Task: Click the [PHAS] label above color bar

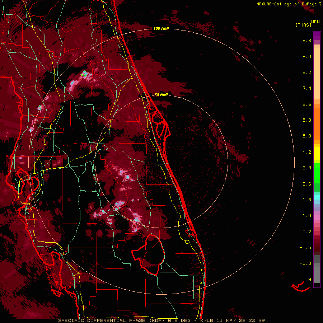Action: [x=303, y=25]
